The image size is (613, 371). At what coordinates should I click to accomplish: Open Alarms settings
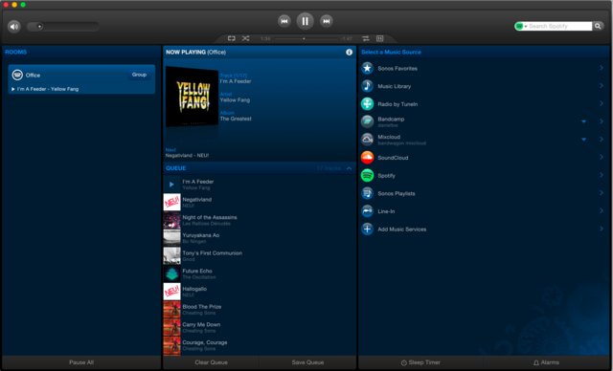pyautogui.click(x=547, y=362)
